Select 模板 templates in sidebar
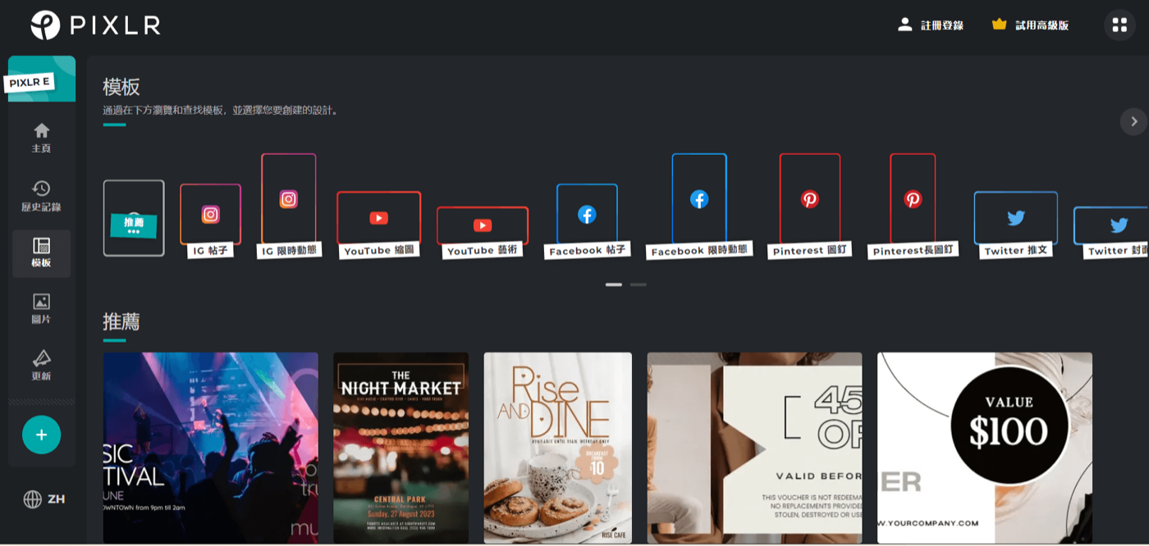This screenshot has height=546, width=1149. pos(41,253)
